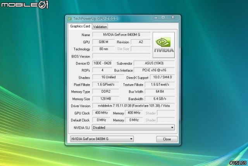Click the Default Clock field 0 MHz
This screenshot has width=248, height=166.
click(x=101, y=120)
